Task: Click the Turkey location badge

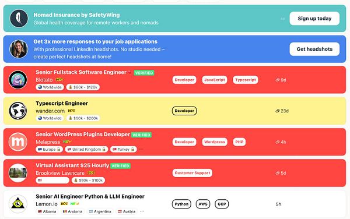Action: [x=124, y=149]
